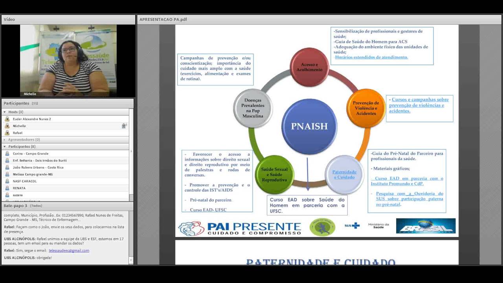Click the Participantes (11) pod title

(21, 103)
